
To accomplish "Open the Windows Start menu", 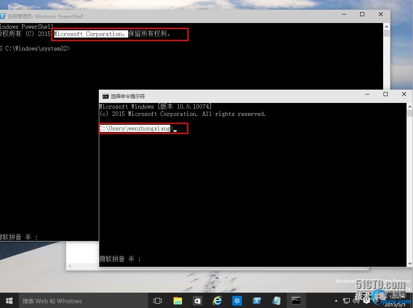I will coord(9,301).
